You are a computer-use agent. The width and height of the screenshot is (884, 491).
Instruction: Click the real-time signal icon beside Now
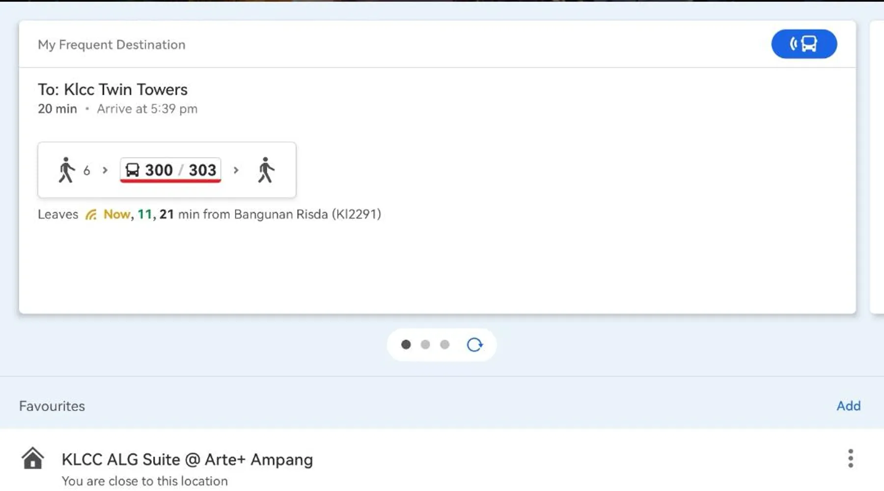91,215
